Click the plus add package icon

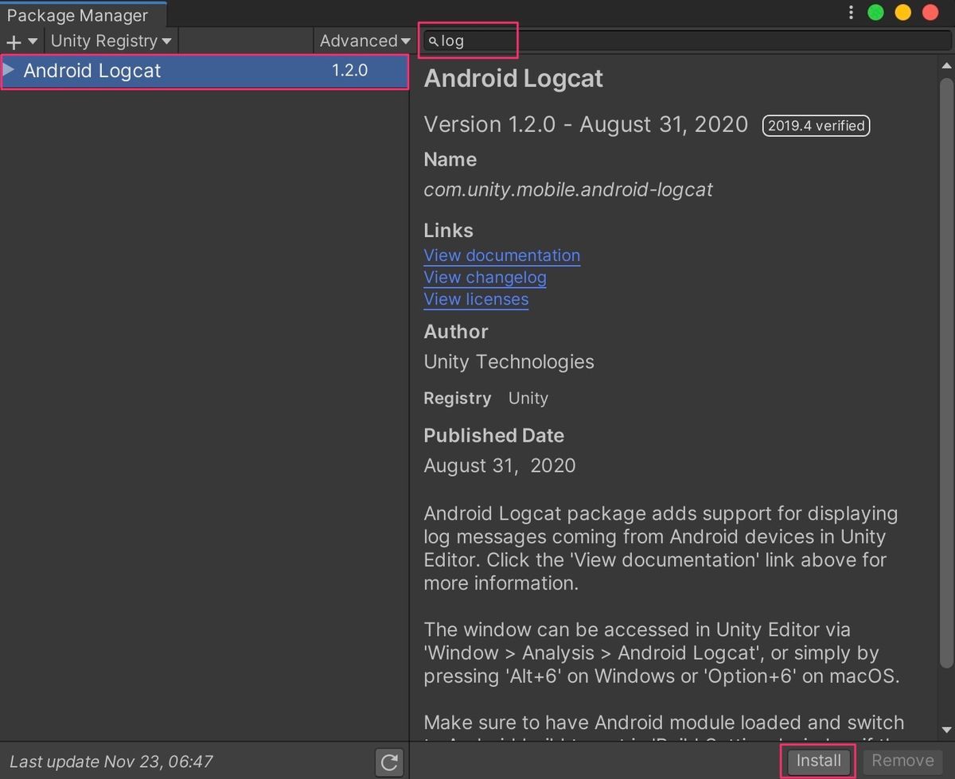pos(14,41)
